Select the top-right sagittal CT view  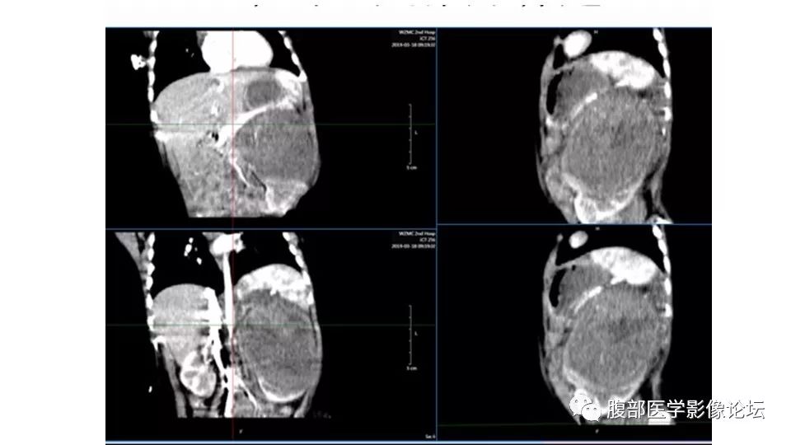click(x=574, y=126)
